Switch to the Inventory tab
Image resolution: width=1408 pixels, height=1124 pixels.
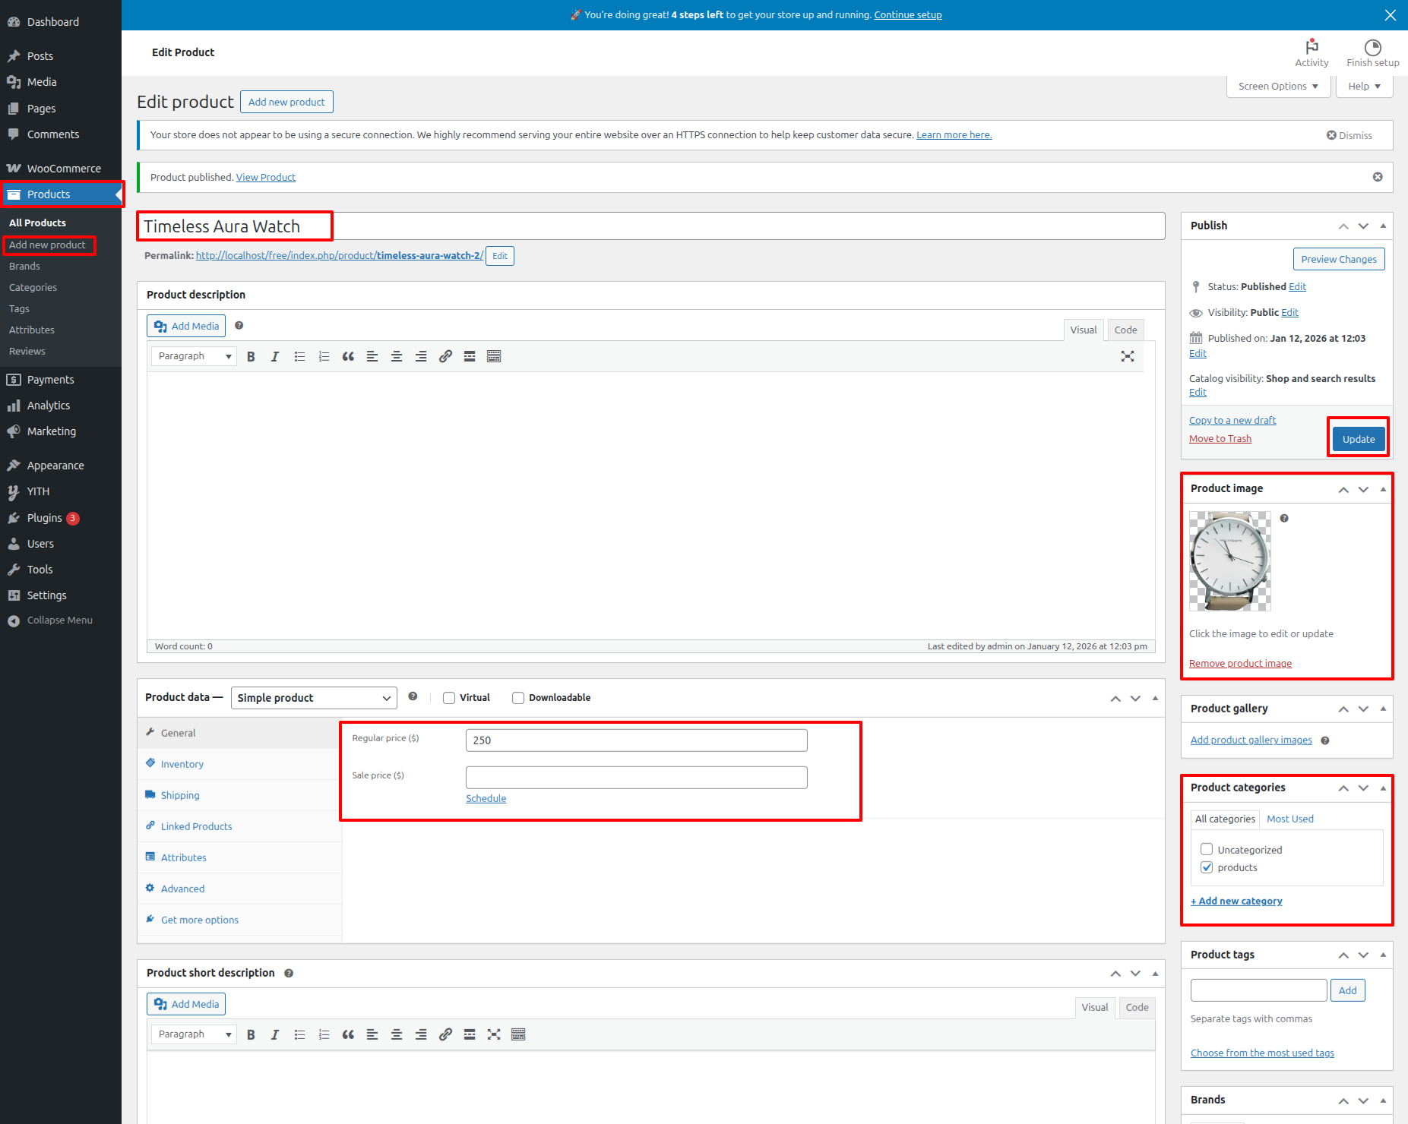(182, 764)
